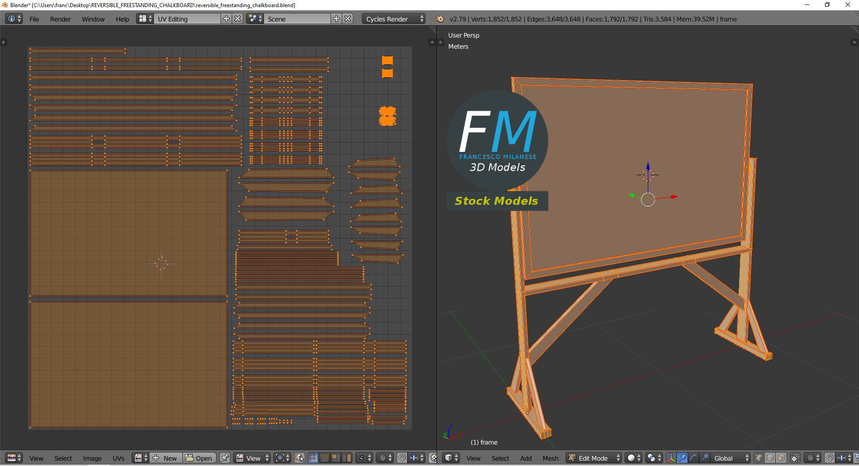Open the Edit Mode interaction dropdown

click(594, 458)
